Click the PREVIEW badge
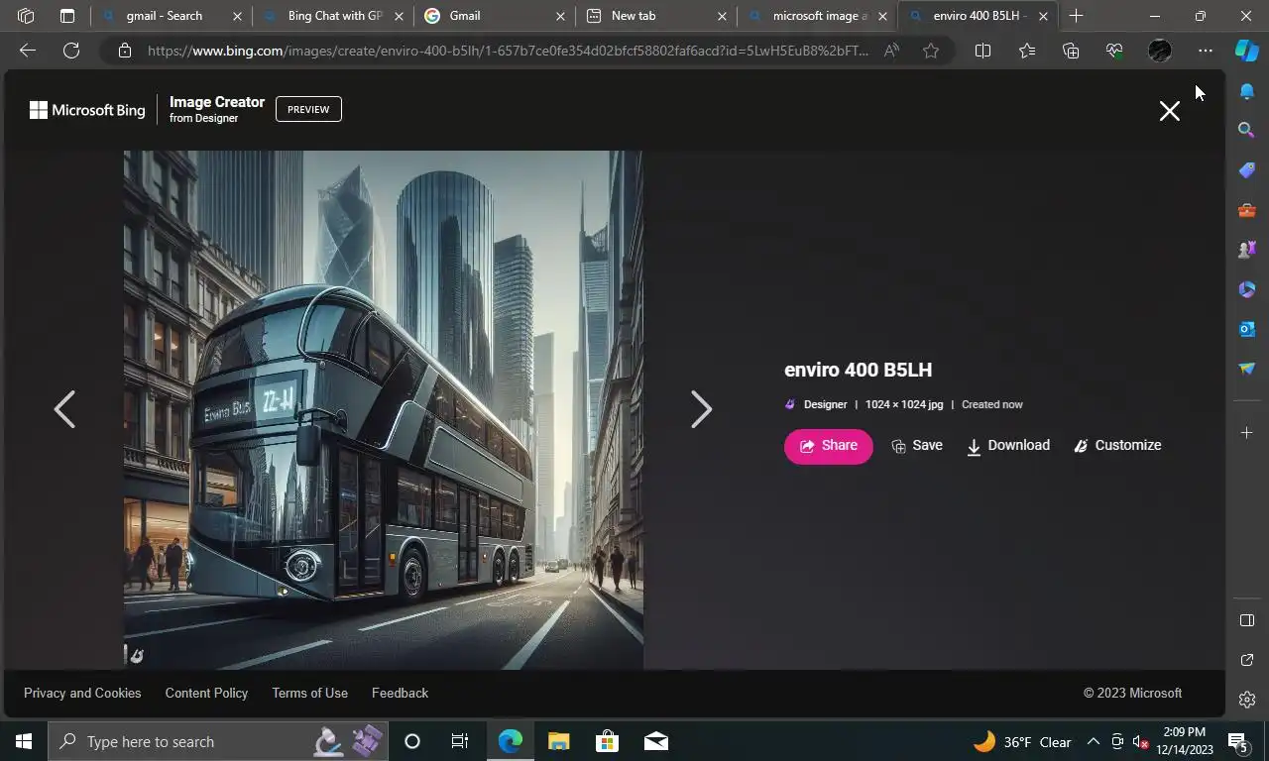The height and width of the screenshot is (761, 1269). coord(308,109)
